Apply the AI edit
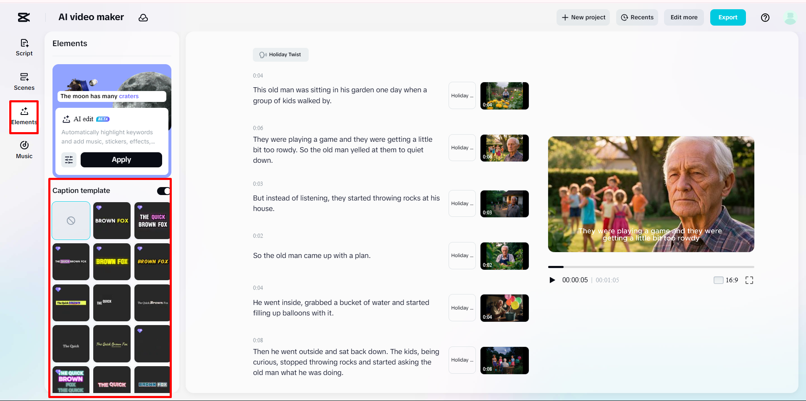Viewport: 806px width, 401px height. point(121,160)
